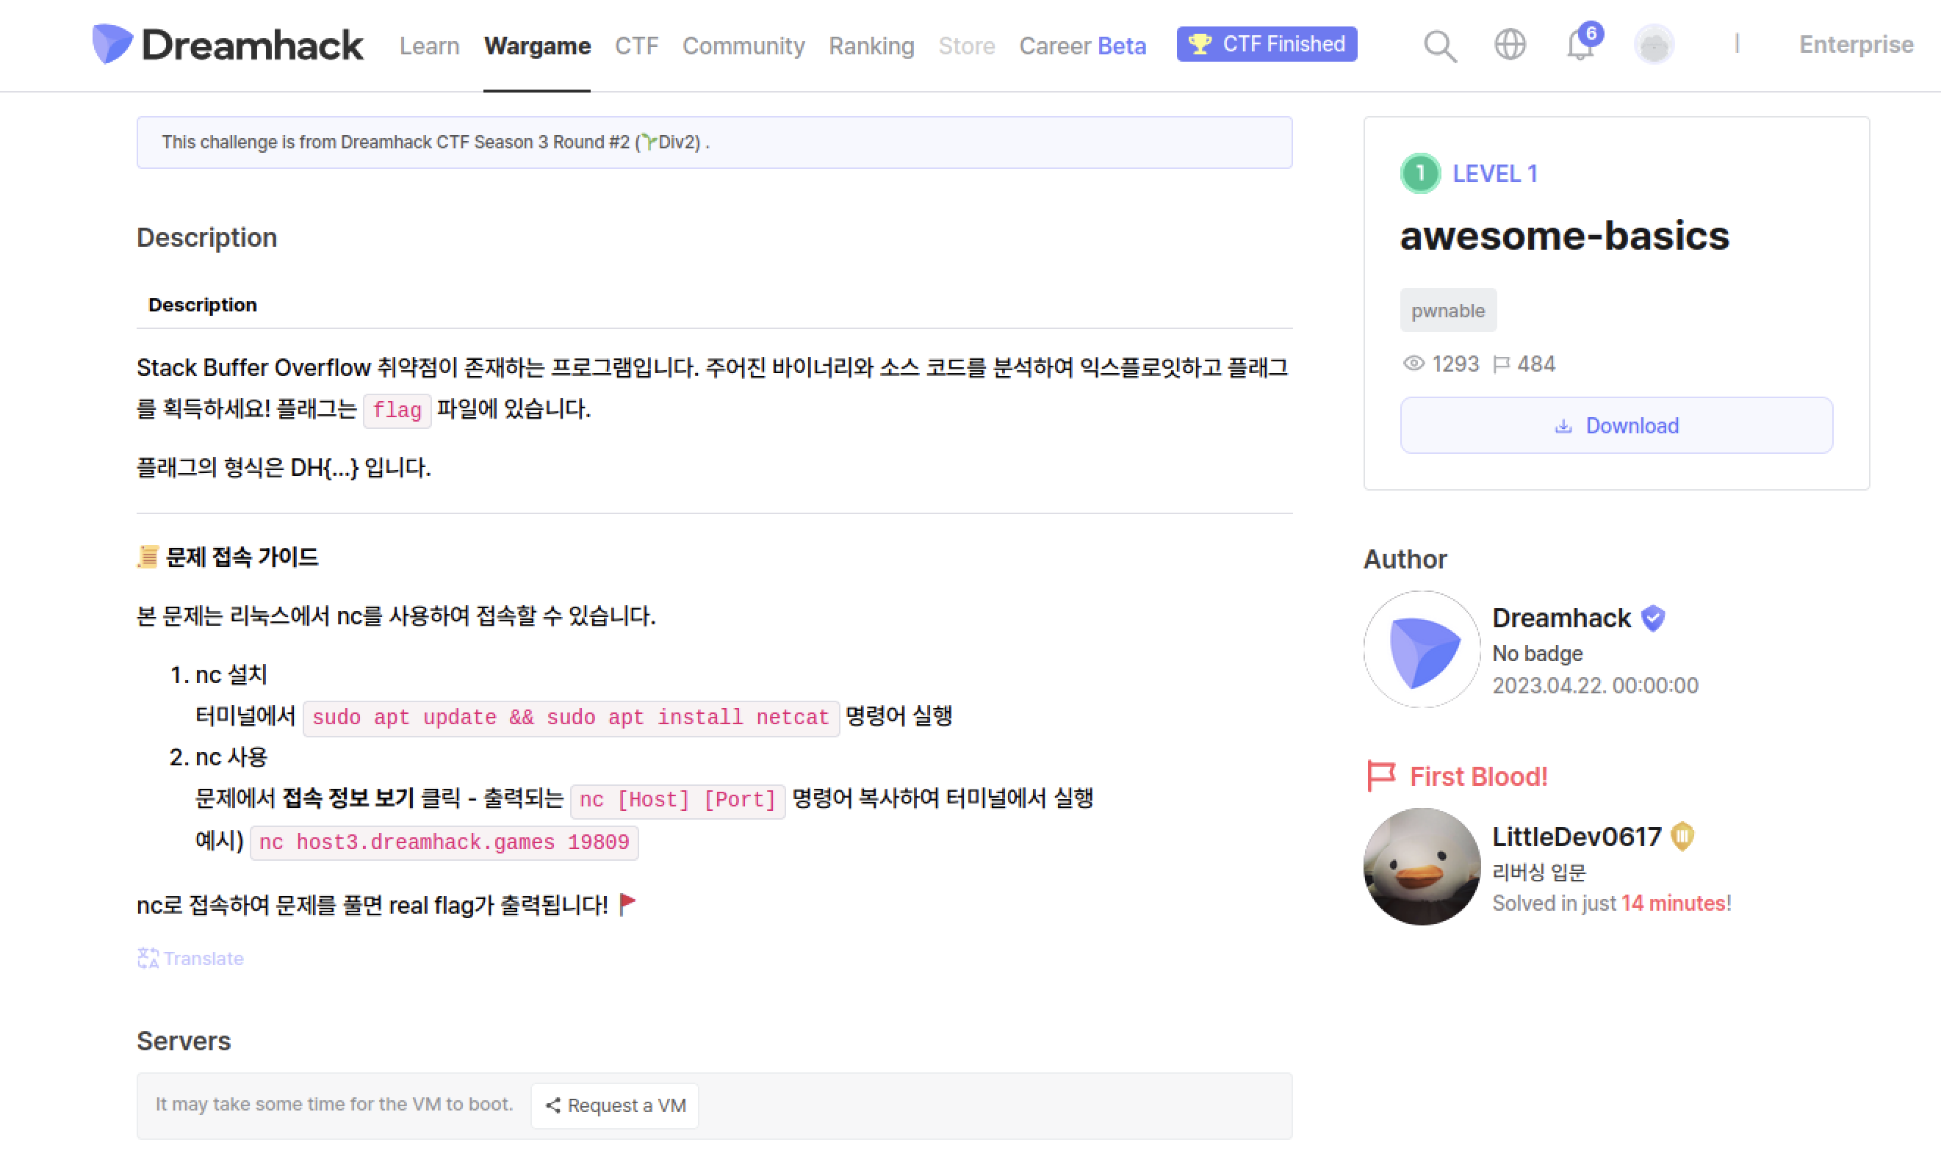Open the Enterprise link
Image resolution: width=1941 pixels, height=1159 pixels.
[1856, 45]
